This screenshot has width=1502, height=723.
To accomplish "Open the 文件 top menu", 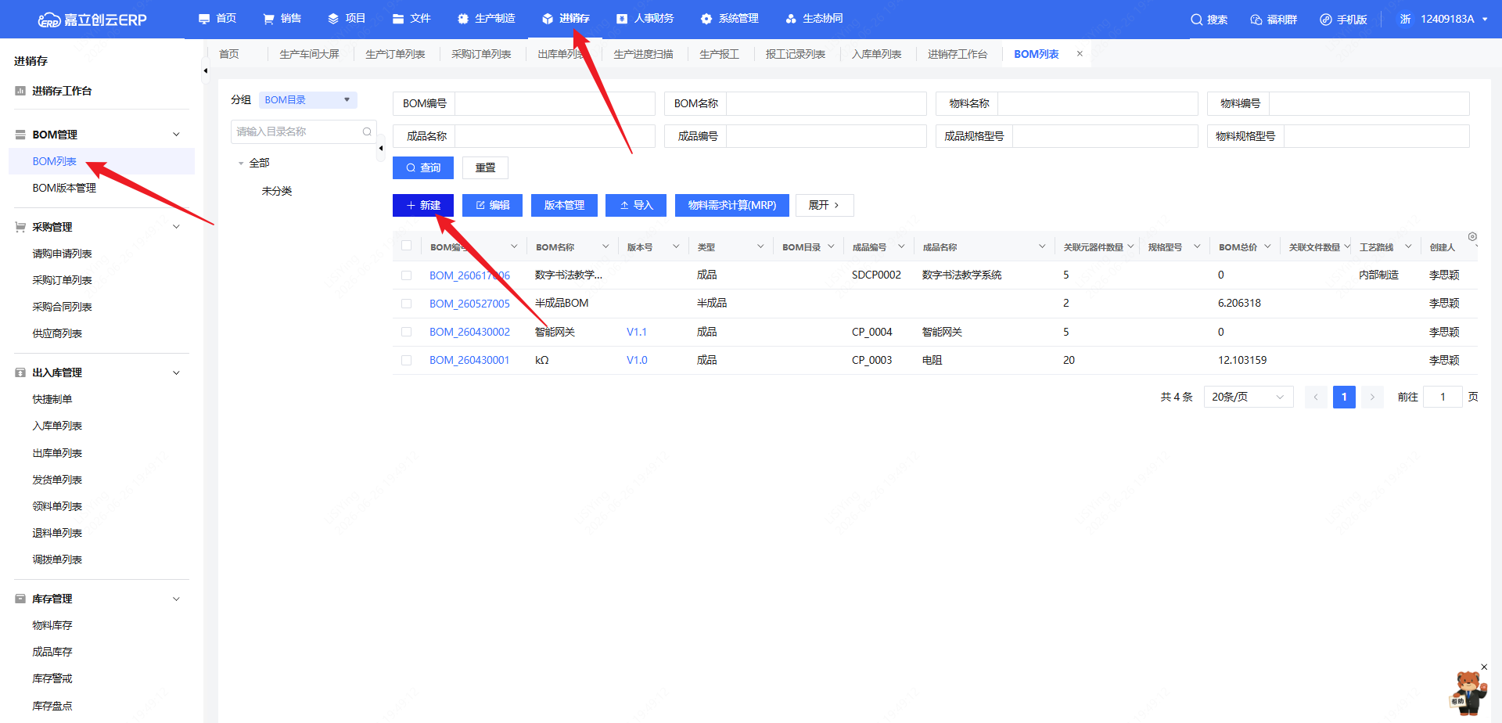I will point(411,19).
